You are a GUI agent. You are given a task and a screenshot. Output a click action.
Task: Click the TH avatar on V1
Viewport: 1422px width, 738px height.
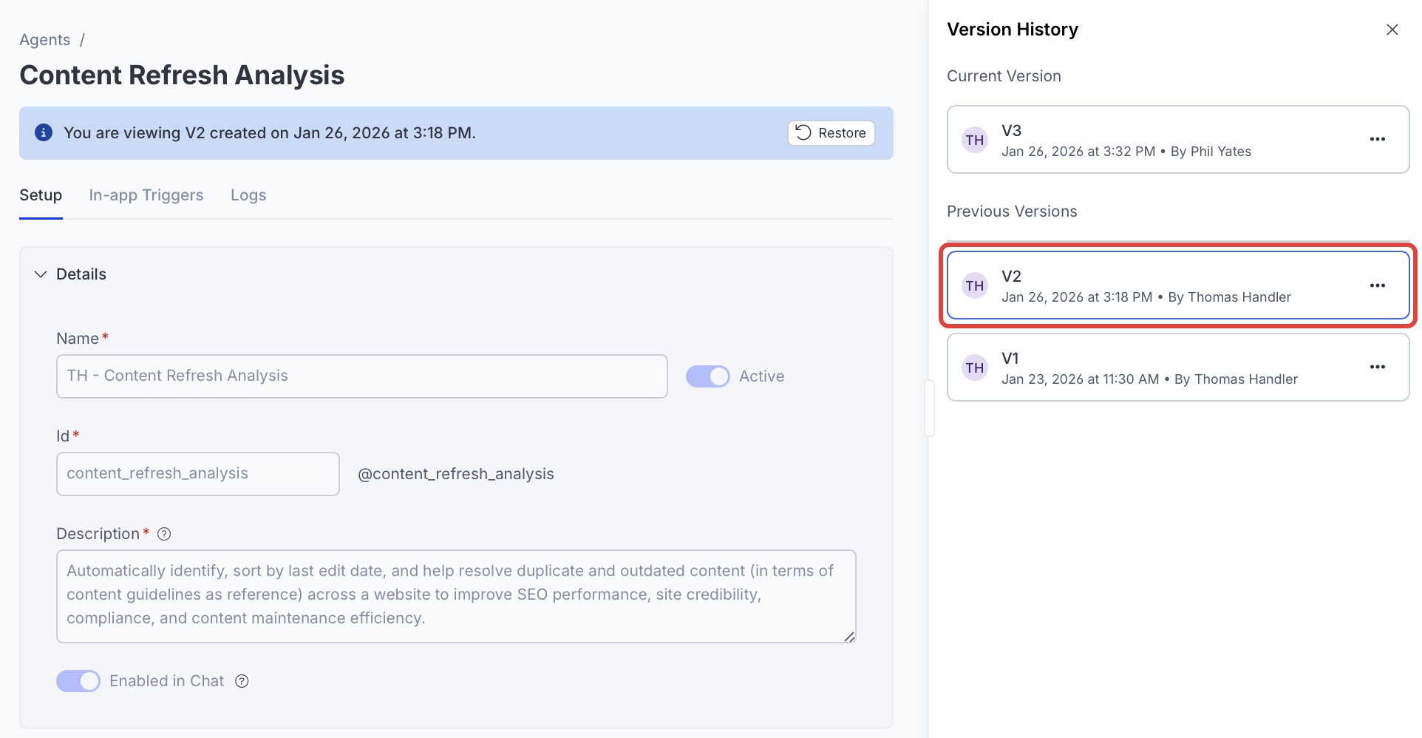point(974,368)
